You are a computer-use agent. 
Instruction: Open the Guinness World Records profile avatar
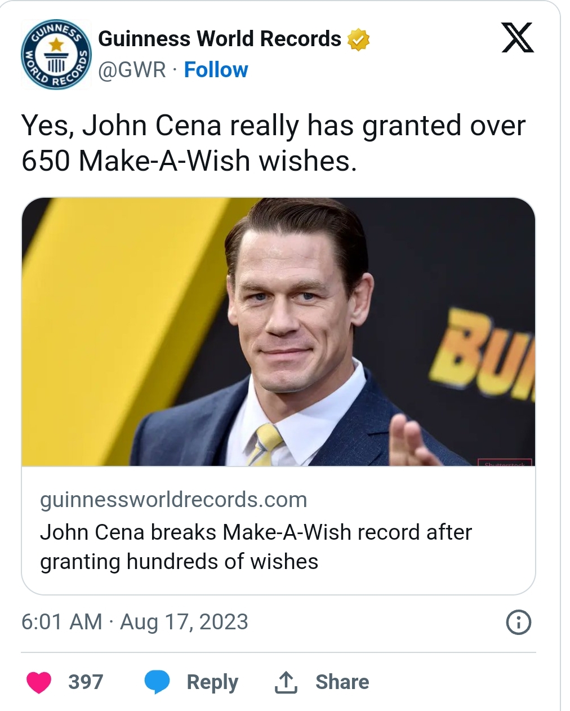click(x=56, y=55)
